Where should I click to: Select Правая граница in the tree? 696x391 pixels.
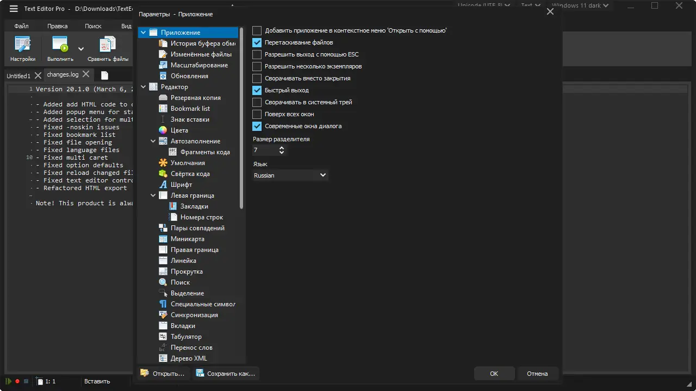[195, 250]
